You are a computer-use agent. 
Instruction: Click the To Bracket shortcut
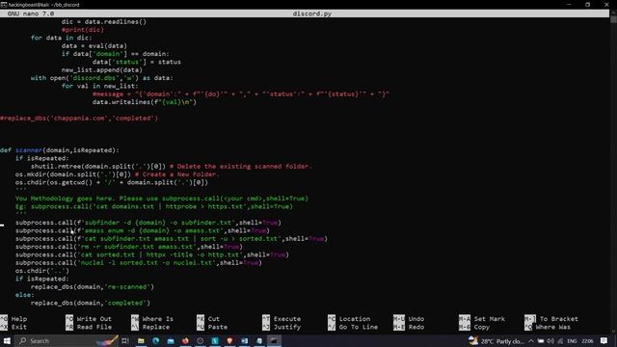[x=551, y=319]
